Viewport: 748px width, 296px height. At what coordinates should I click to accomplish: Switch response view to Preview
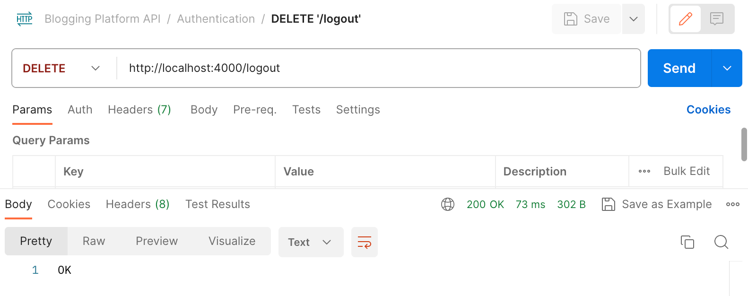point(157,241)
